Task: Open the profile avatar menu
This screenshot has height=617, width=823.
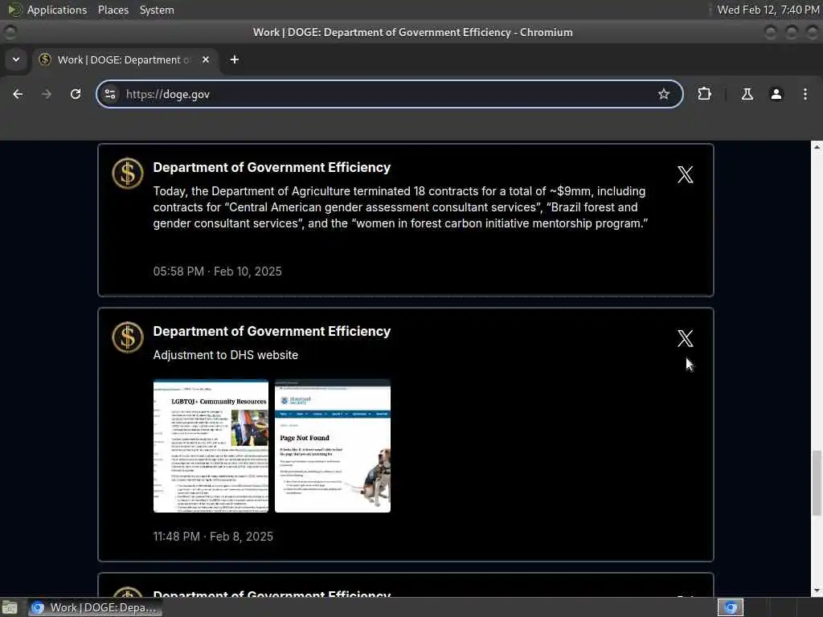Action: [x=776, y=94]
